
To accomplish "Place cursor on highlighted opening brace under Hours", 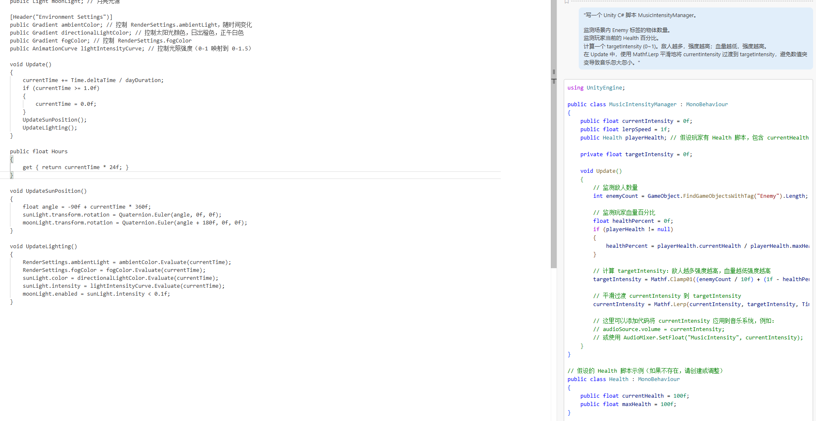I will click(12, 159).
